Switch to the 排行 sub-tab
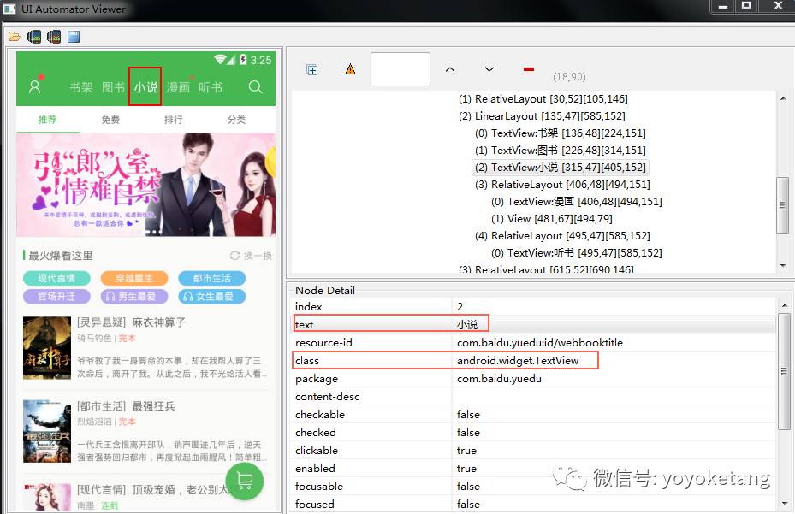Image resolution: width=795 pixels, height=514 pixels. pyautogui.click(x=174, y=120)
